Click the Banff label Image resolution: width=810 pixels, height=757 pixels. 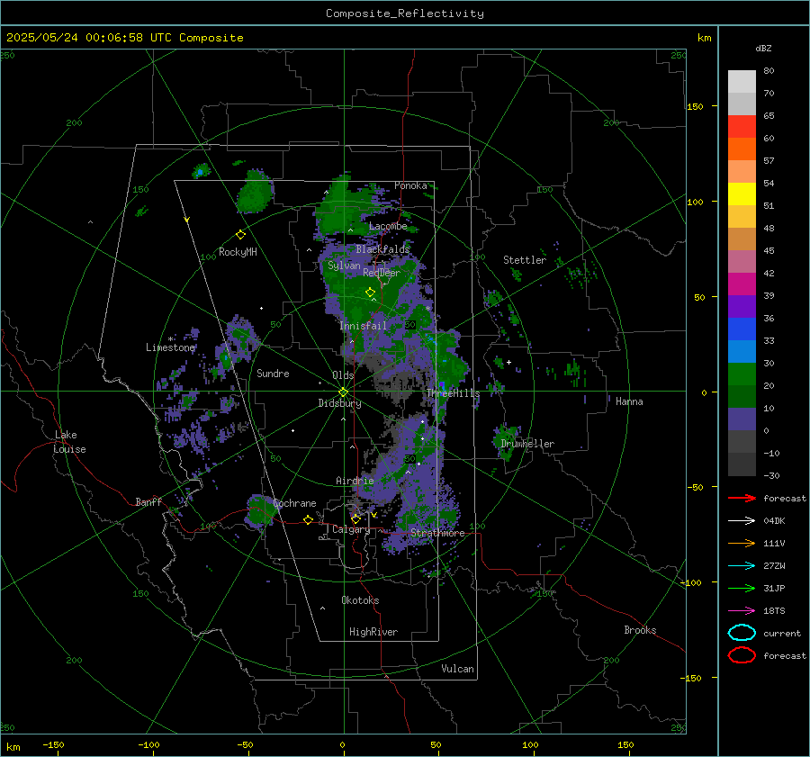coord(148,502)
